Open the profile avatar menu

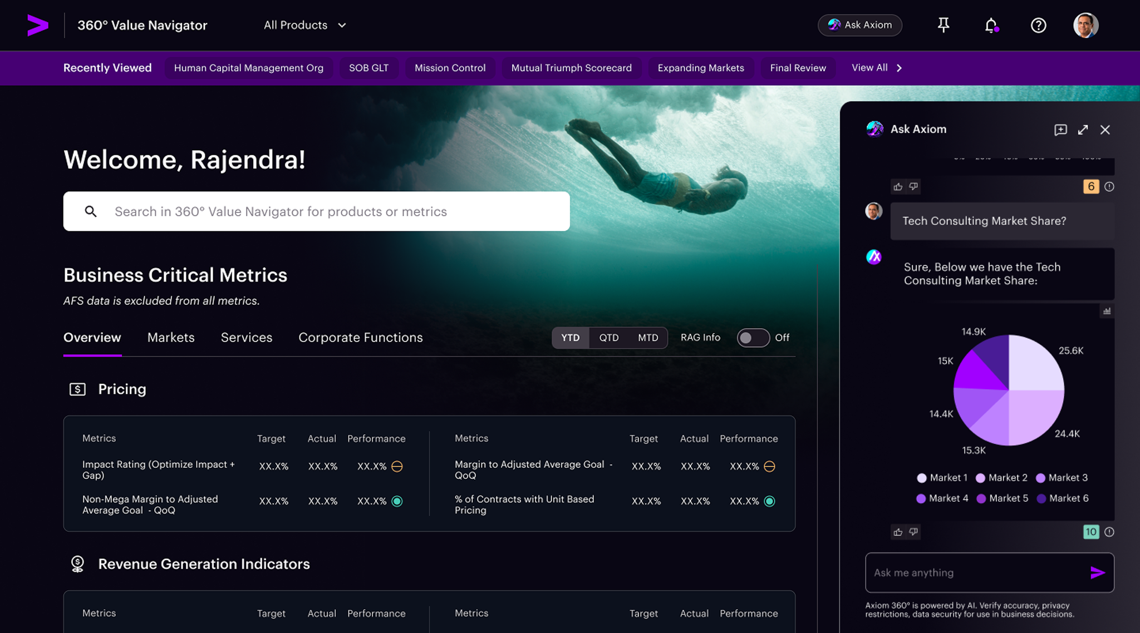(1086, 24)
